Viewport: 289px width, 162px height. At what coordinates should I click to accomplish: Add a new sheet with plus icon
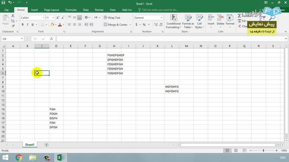[x=46, y=145]
